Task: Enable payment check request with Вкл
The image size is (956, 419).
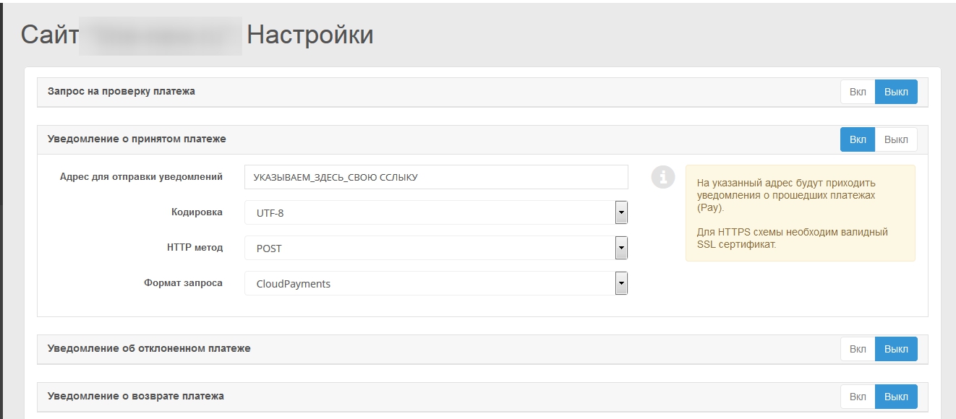Action: click(x=858, y=92)
